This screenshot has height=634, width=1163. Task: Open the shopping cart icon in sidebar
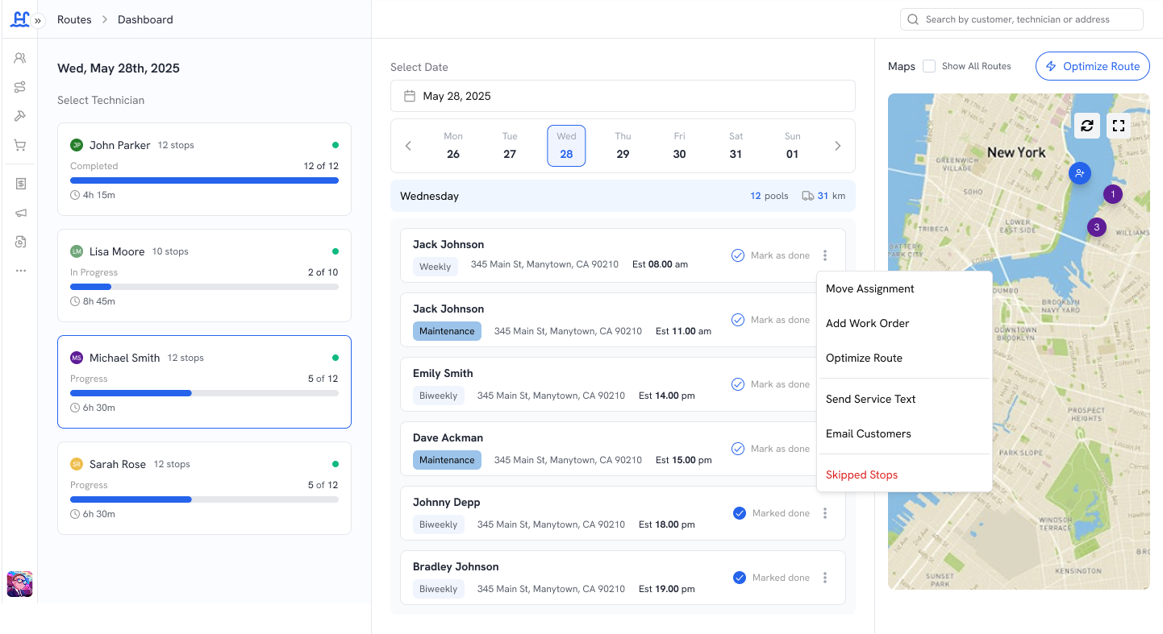coord(20,145)
